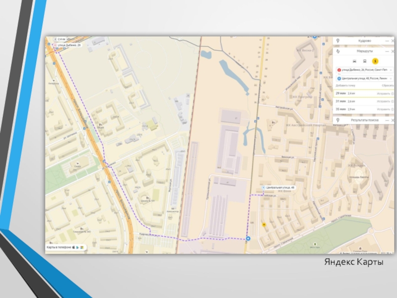Click the улица Дыбенко, 26 start address field

pos(363,71)
